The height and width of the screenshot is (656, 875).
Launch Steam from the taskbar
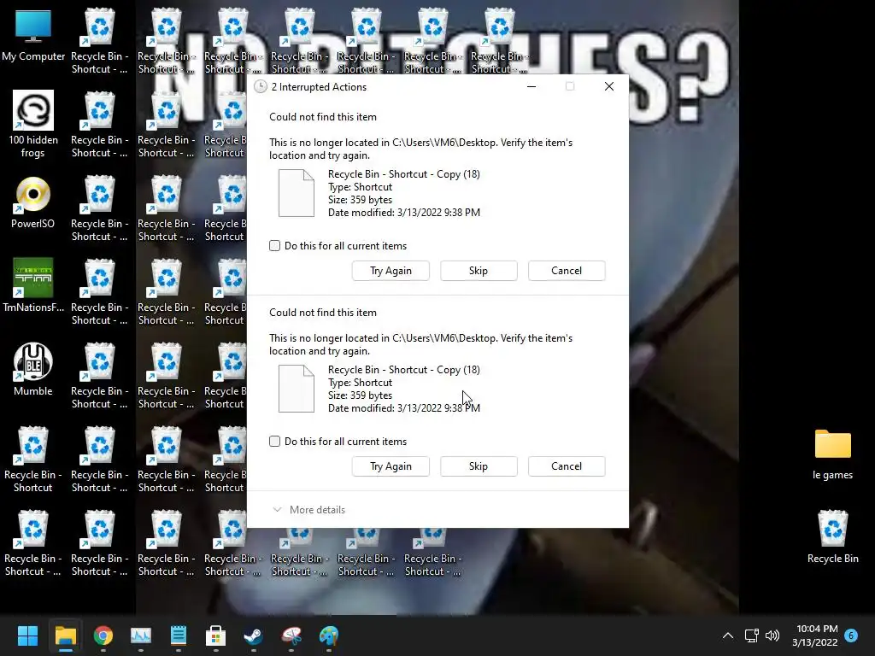pos(253,635)
